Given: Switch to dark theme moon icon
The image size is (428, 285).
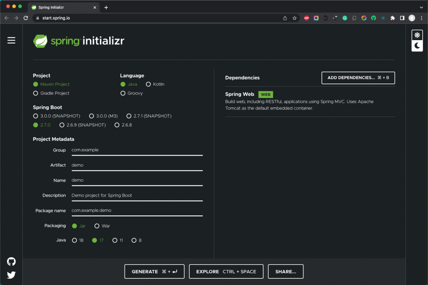Looking at the screenshot, I should tap(417, 46).
